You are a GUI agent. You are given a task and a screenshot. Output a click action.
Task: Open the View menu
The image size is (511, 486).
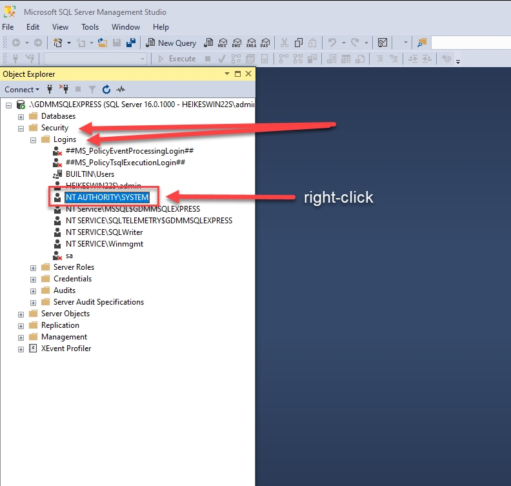pos(60,27)
